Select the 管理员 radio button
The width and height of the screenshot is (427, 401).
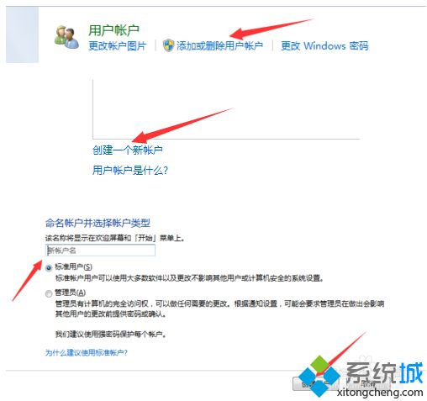coord(49,293)
